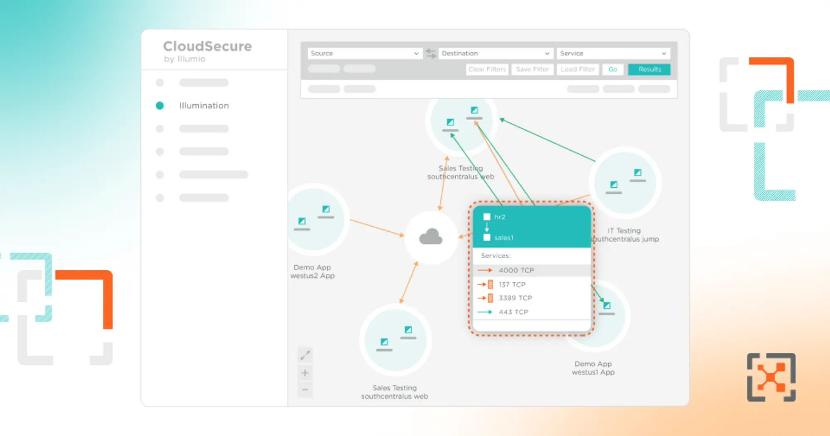Select the Illumination radio indicator in the sidebar

tap(160, 105)
